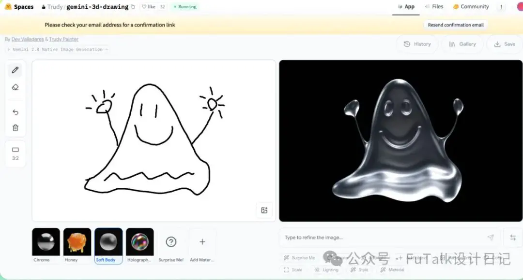Image resolution: width=523 pixels, height=280 pixels.
Task: Like this Space
Action: [149, 7]
